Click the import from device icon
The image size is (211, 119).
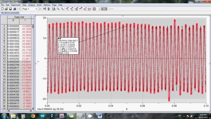(x=49, y=9)
